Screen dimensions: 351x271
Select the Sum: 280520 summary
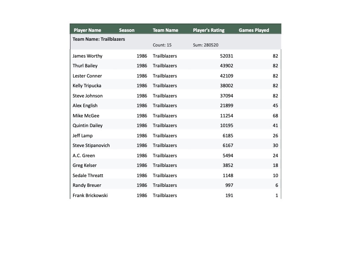click(x=206, y=45)
